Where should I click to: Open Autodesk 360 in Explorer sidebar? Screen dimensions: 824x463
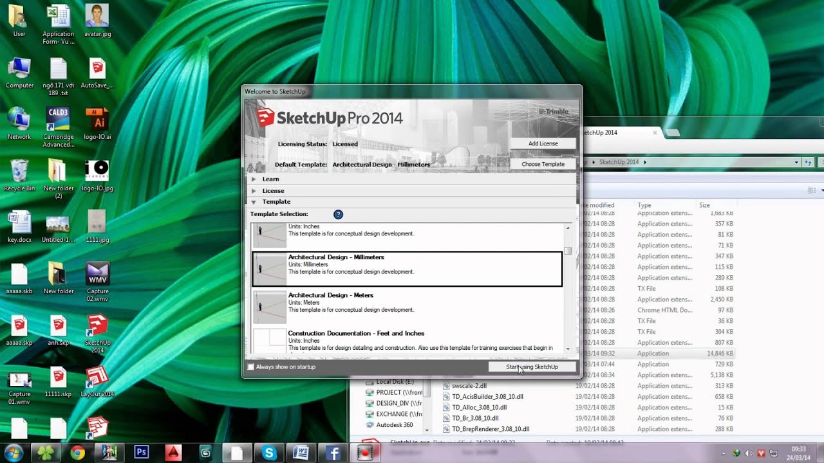(389, 425)
